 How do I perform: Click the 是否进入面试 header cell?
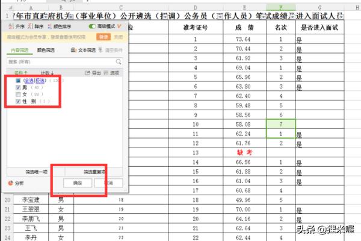320,28
